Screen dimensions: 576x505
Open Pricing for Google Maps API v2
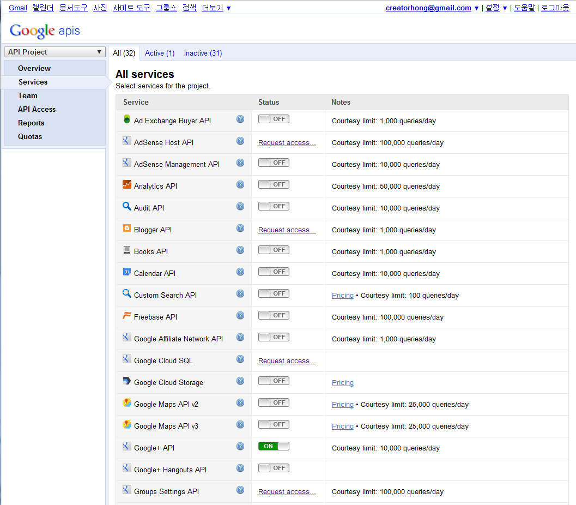pos(342,404)
